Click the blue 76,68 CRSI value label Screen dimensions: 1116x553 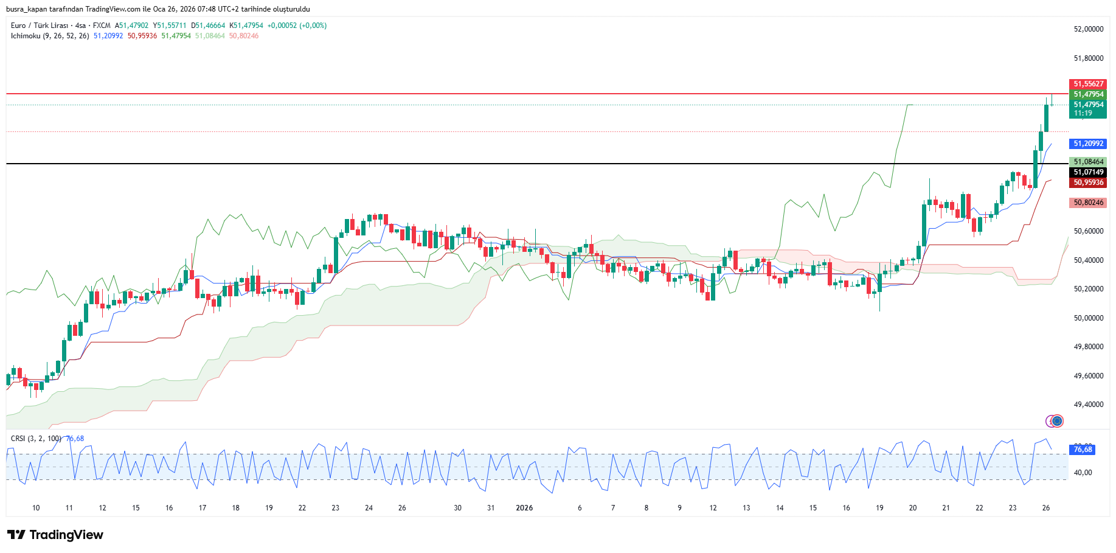[1083, 450]
